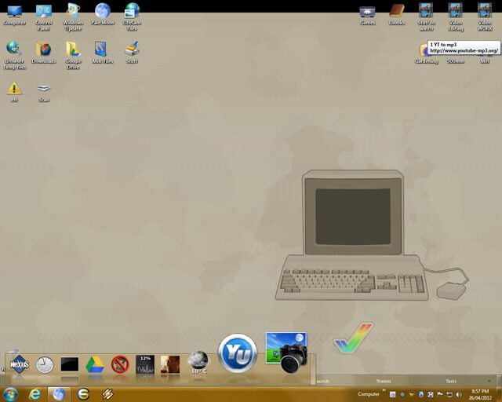Click the orange diamond taskbar icon
The image size is (502, 402).
click(x=107, y=394)
